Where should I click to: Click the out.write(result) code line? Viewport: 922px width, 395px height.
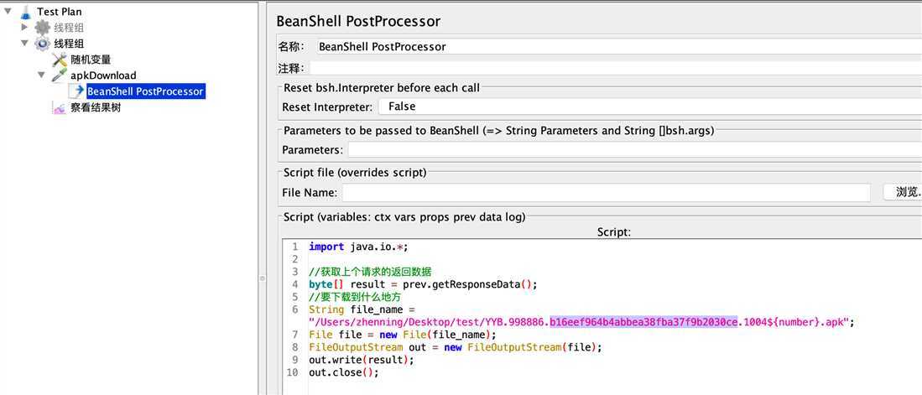pyautogui.click(x=361, y=360)
